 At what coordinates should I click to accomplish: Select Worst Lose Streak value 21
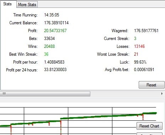(x=136, y=54)
